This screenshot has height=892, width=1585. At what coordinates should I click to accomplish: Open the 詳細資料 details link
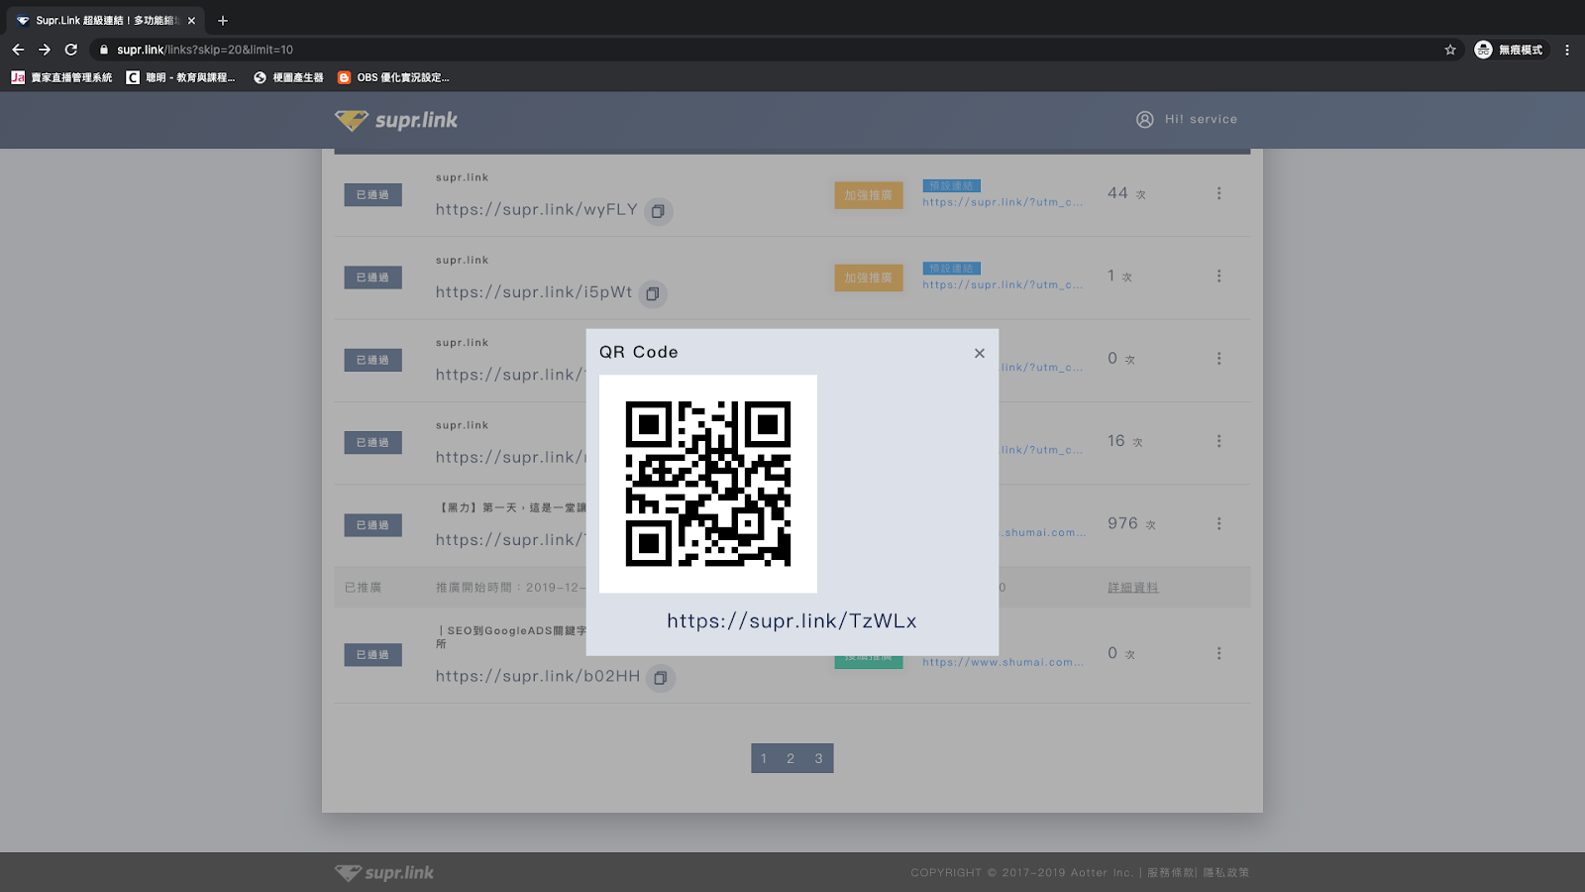pyautogui.click(x=1133, y=588)
